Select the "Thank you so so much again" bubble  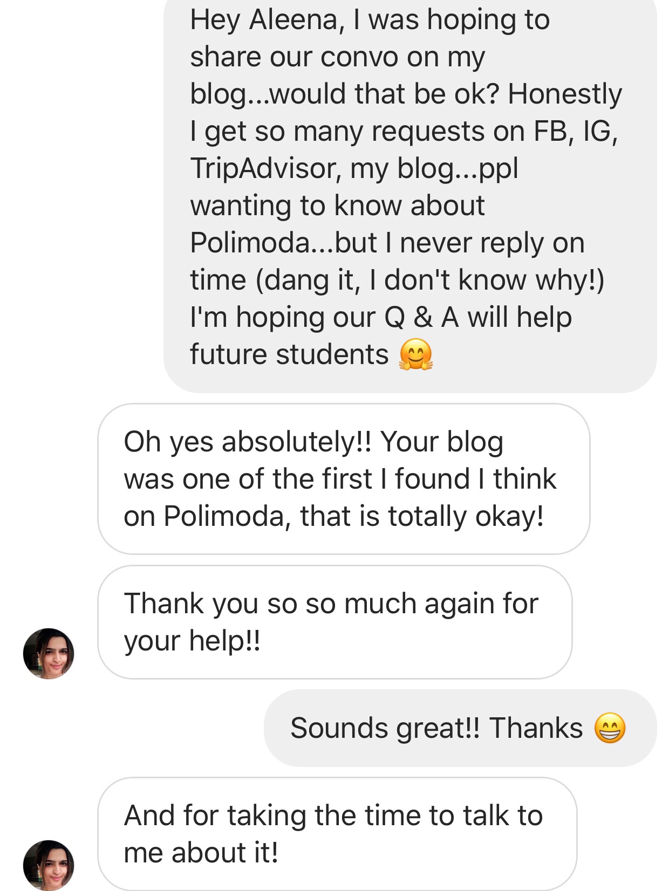(x=334, y=622)
